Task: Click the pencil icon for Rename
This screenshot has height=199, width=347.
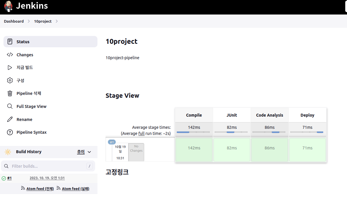Action: pyautogui.click(x=10, y=119)
